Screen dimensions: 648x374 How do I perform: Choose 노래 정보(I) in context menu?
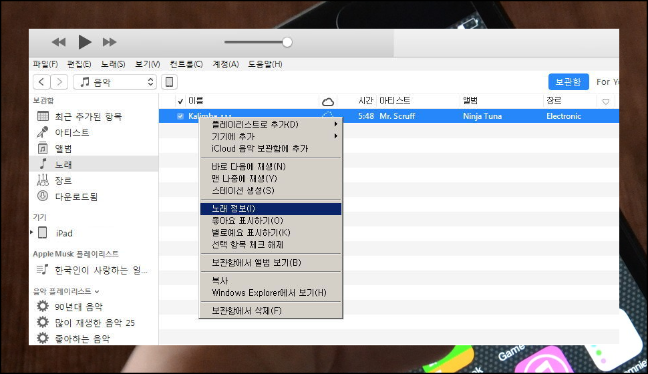point(271,208)
